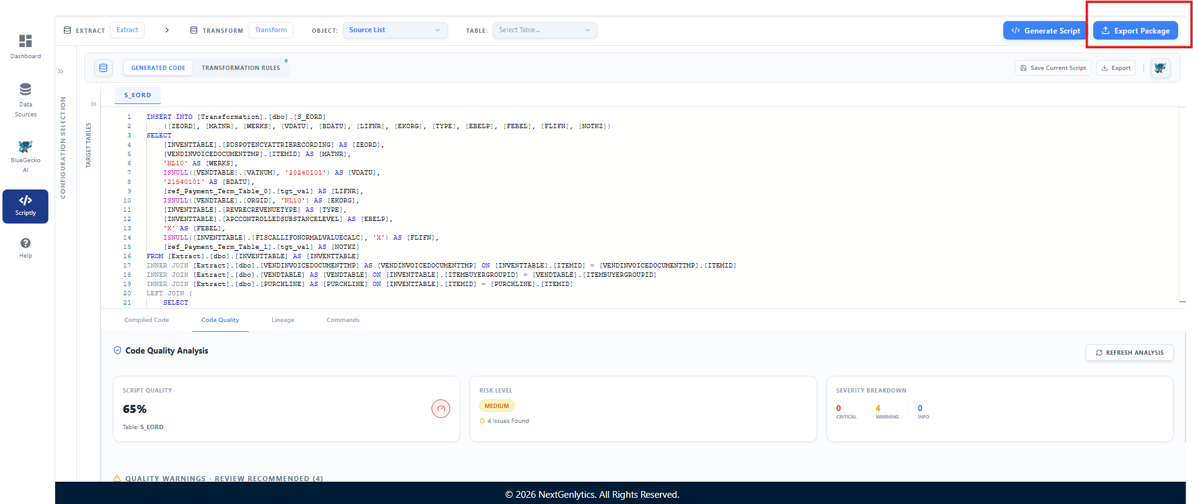Open BlueGecko AI from the sidebar

tap(25, 157)
